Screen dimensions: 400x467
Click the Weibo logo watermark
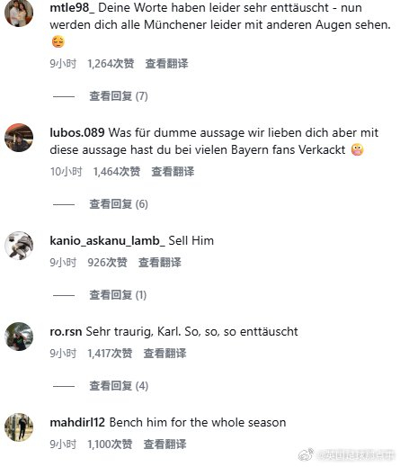pos(306,454)
